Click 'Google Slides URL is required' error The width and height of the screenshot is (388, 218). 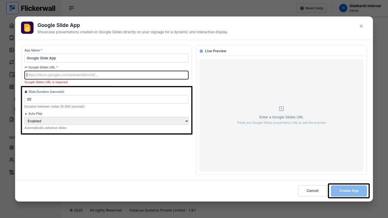[46, 82]
